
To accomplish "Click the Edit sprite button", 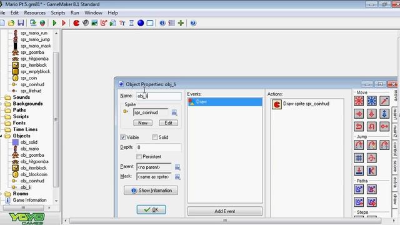I will pos(168,123).
